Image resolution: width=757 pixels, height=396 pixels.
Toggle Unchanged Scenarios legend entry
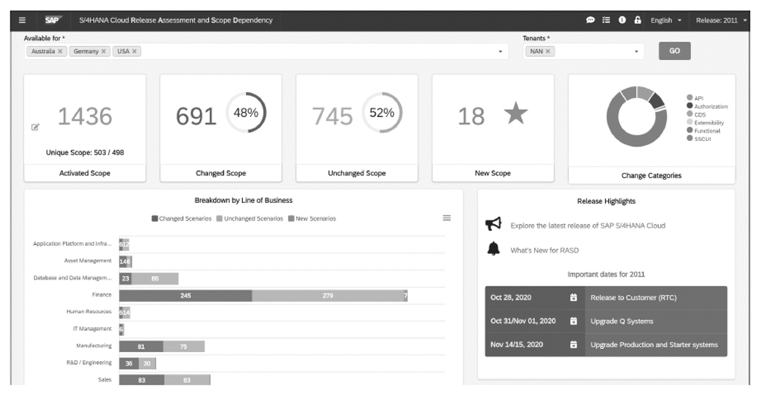pos(250,219)
